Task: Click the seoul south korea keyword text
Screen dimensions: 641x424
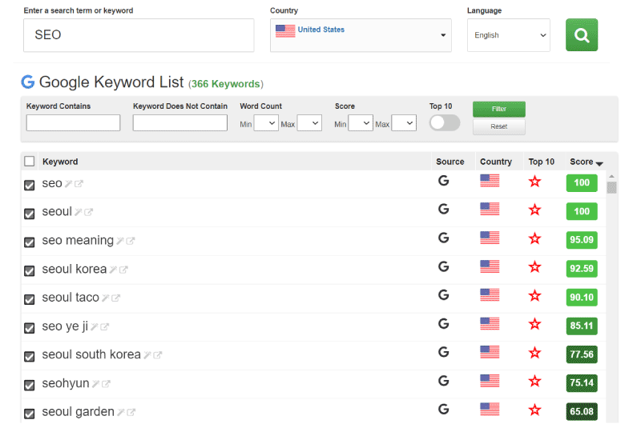Action: (x=91, y=354)
